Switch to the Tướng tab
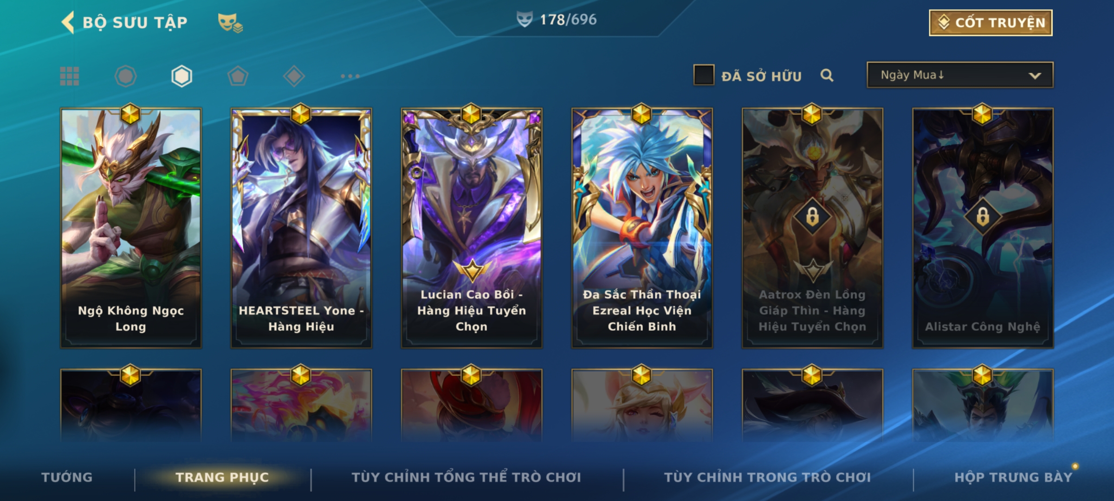This screenshot has width=1114, height=501. (x=67, y=477)
